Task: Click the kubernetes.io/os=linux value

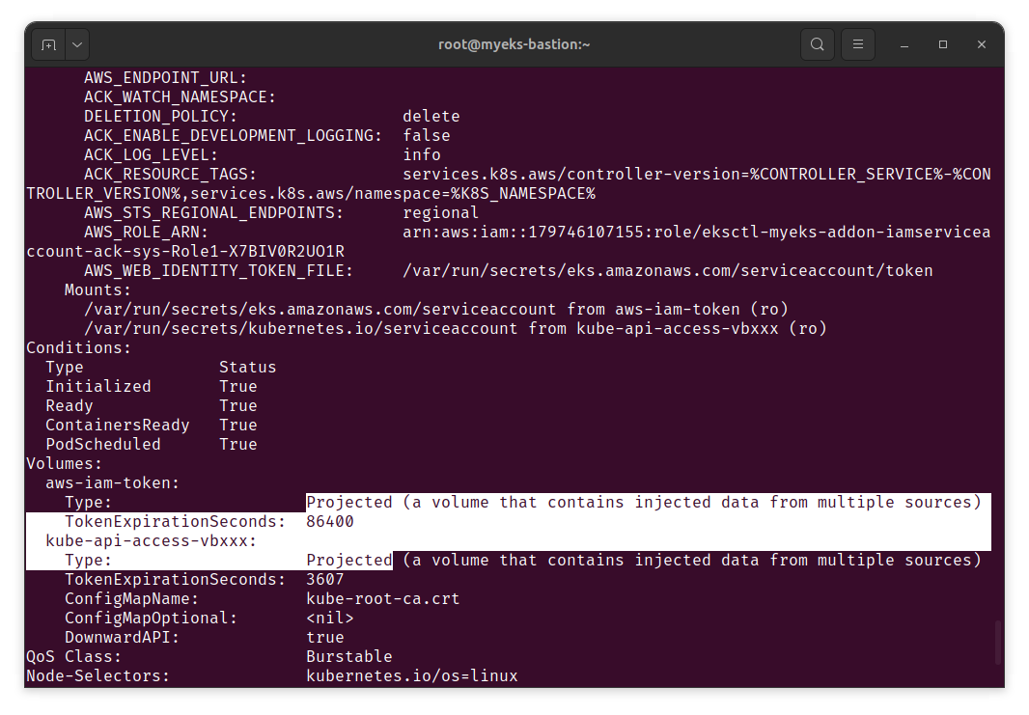Action: click(412, 676)
